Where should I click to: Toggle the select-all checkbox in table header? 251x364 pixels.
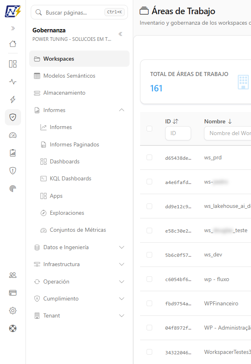pos(149,129)
